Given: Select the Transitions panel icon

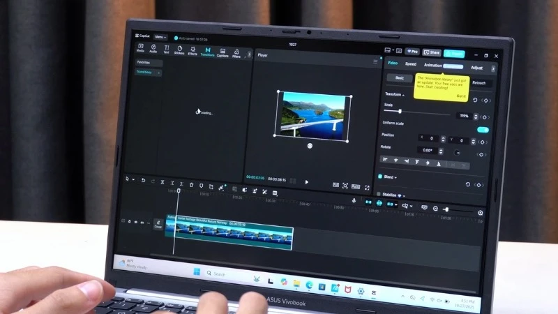Looking at the screenshot, I should coord(207,52).
